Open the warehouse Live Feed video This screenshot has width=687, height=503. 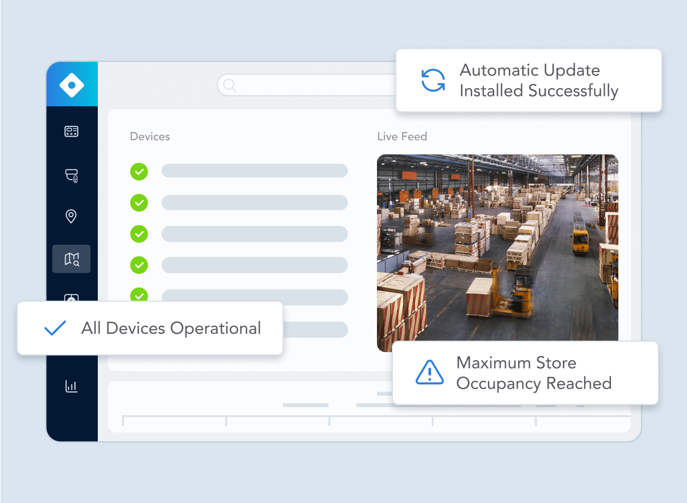point(497,246)
